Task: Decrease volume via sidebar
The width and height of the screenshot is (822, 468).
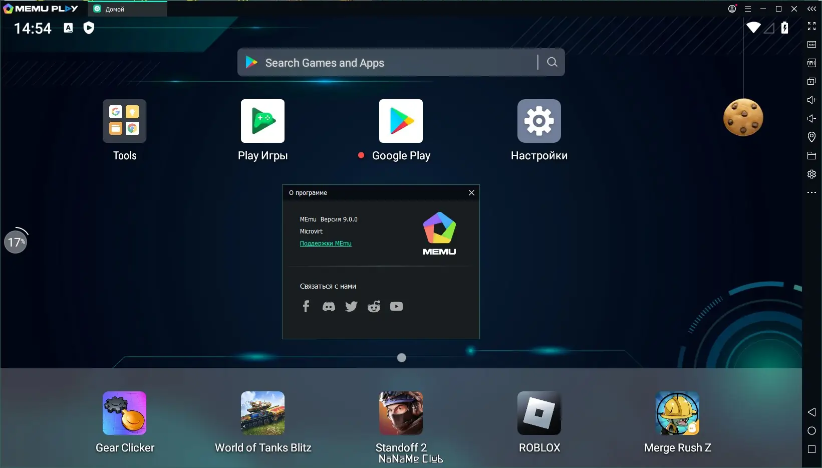Action: pyautogui.click(x=811, y=118)
